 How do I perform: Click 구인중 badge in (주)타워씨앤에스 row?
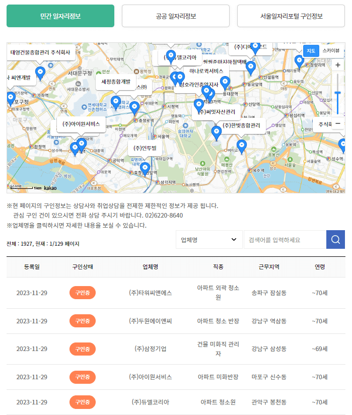click(83, 293)
